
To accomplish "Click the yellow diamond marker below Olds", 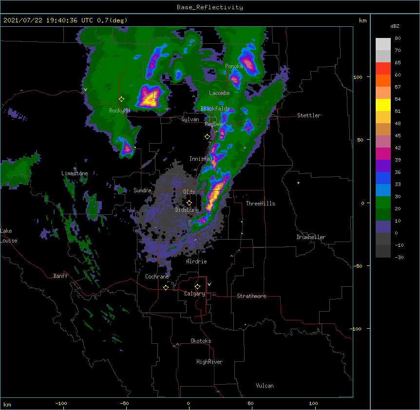I will (x=189, y=203).
